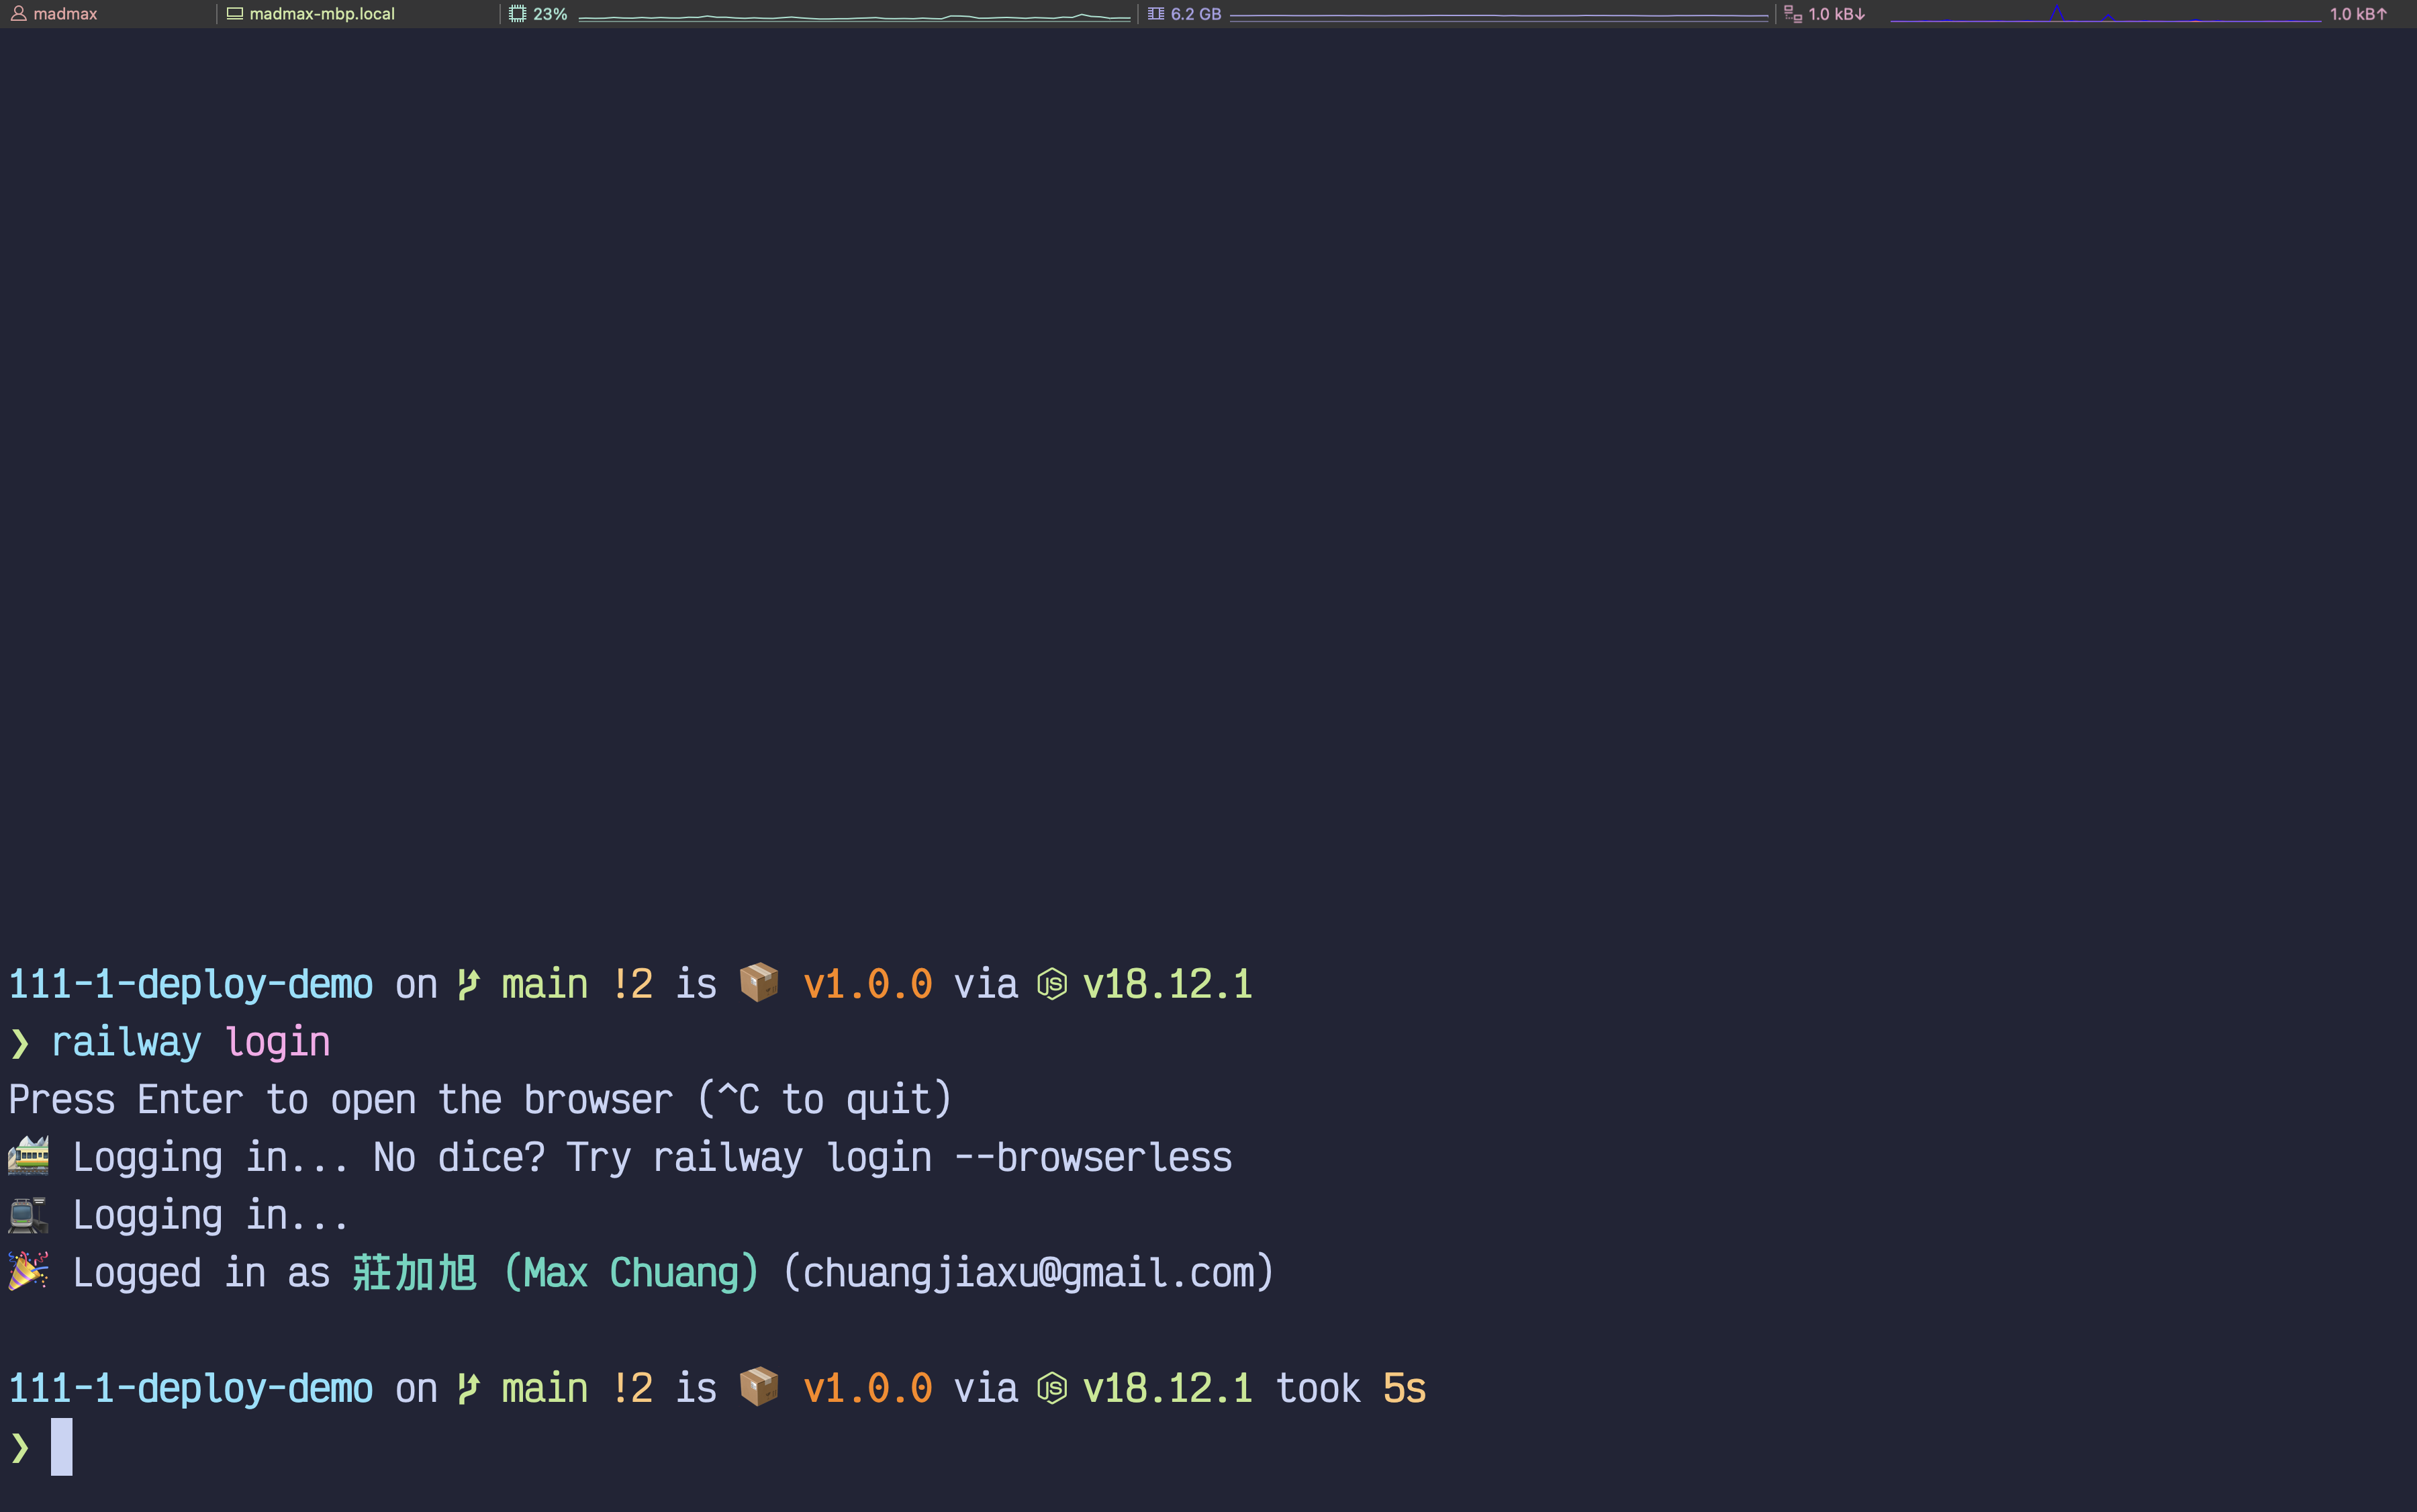Click the CPU usage graph in the status bar

(x=853, y=16)
